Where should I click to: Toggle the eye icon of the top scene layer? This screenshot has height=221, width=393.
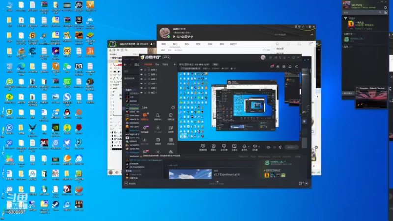[x=141, y=70]
